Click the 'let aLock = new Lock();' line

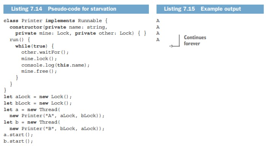point(38,97)
